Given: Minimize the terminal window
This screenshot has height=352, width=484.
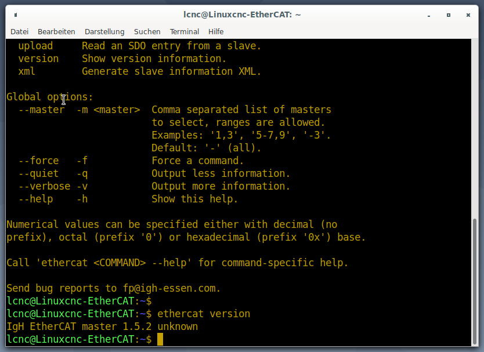Looking at the screenshot, I should point(429,15).
